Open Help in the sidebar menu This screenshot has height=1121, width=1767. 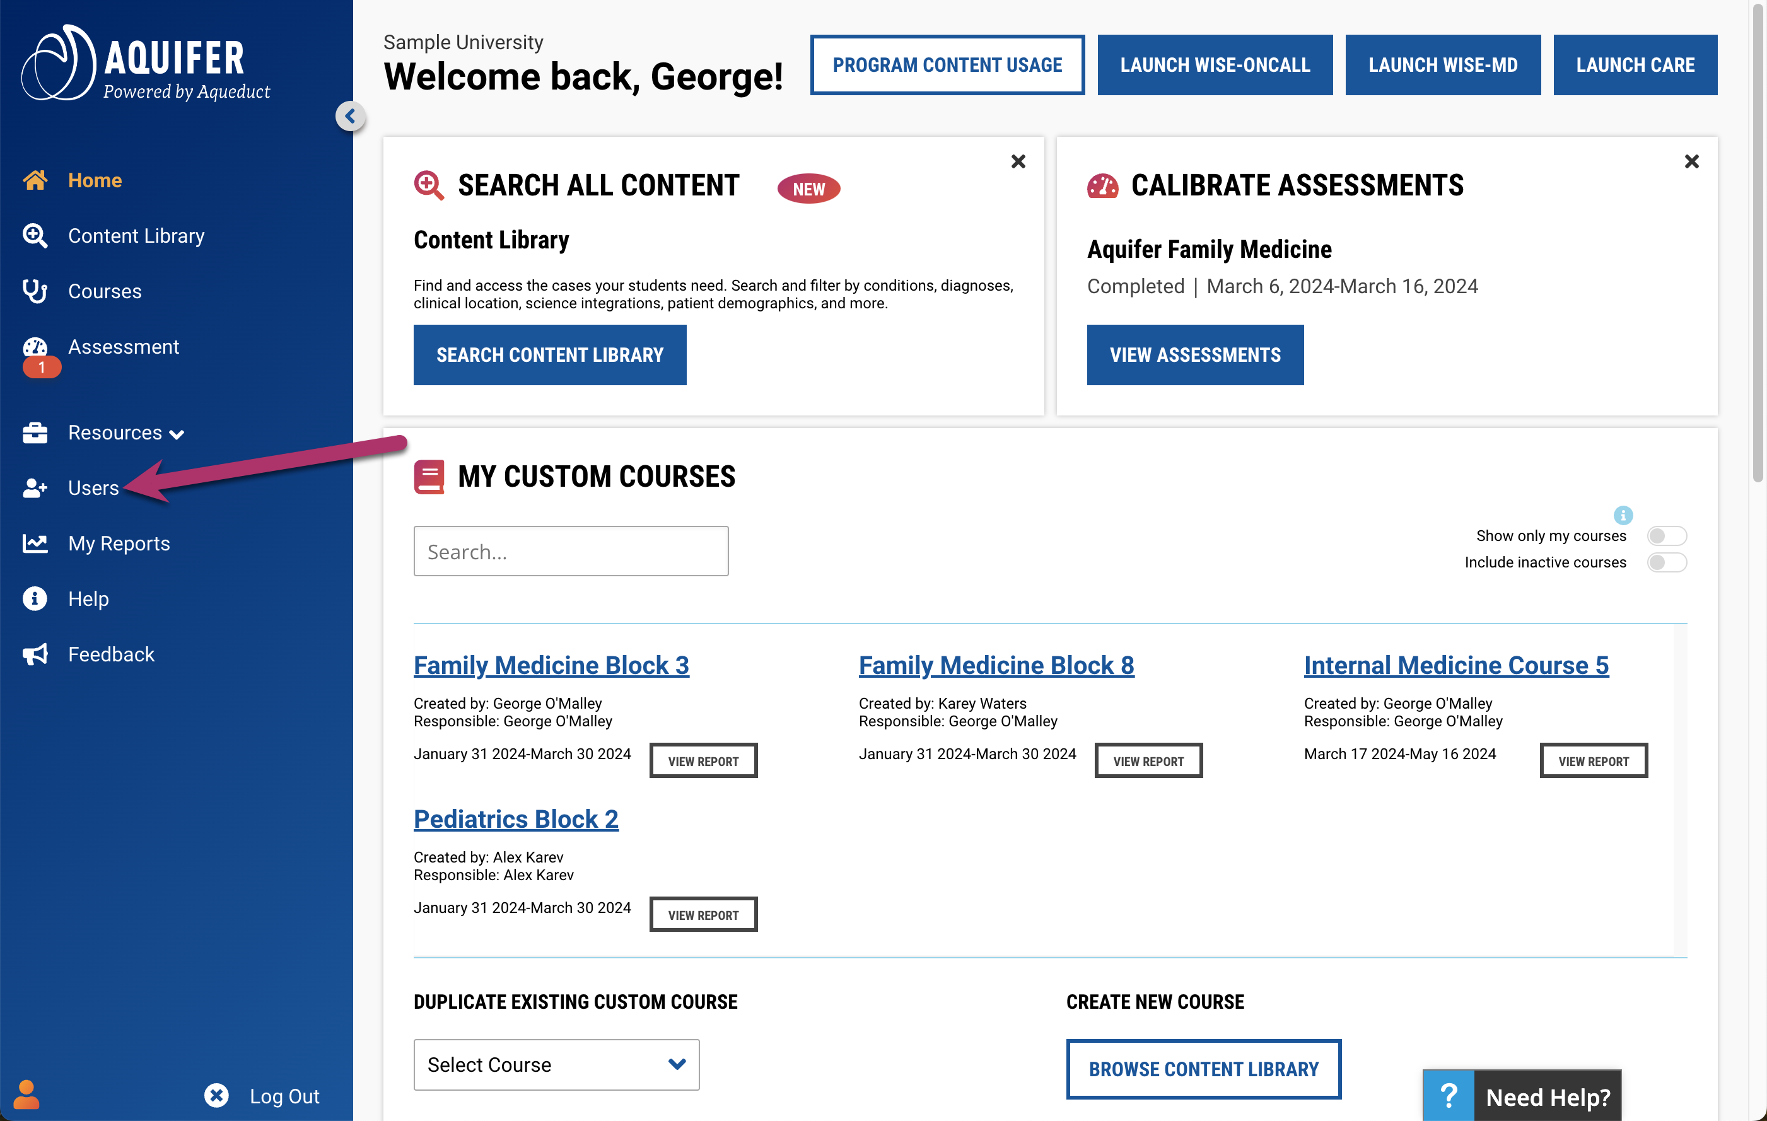pyautogui.click(x=88, y=599)
